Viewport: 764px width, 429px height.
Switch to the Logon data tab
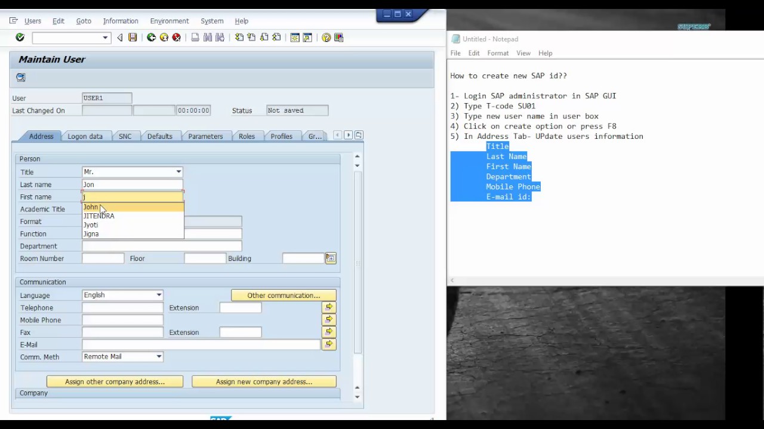pyautogui.click(x=85, y=136)
